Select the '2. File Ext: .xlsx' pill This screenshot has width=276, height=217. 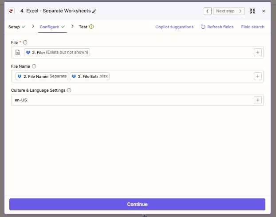coord(90,76)
